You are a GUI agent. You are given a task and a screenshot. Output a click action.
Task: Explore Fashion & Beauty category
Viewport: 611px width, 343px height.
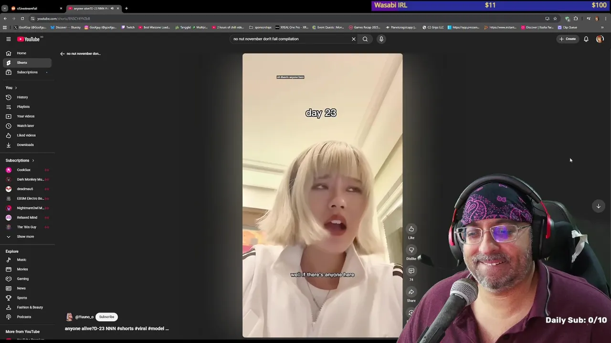(27, 307)
